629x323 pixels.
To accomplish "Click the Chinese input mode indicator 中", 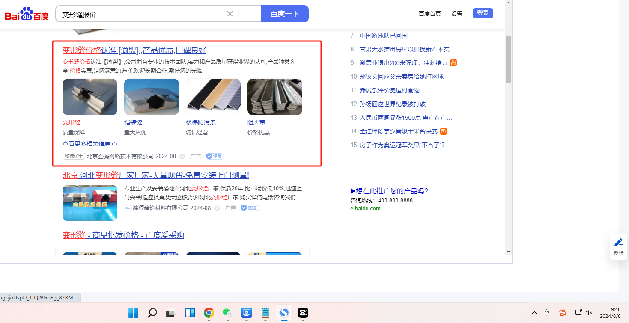I will tap(547, 313).
